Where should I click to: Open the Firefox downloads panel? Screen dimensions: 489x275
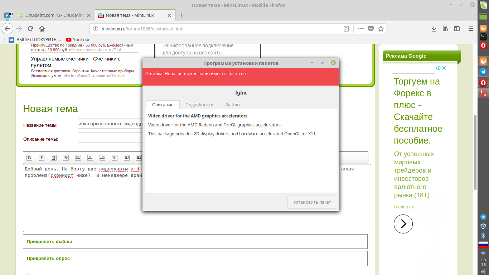[x=434, y=29]
